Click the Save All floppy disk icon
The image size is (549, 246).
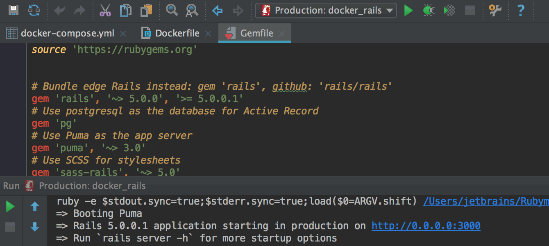click(14, 10)
